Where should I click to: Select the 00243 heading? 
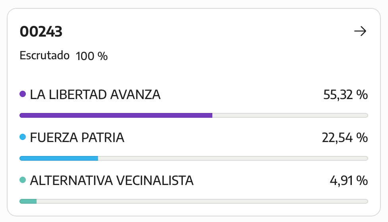point(41,32)
